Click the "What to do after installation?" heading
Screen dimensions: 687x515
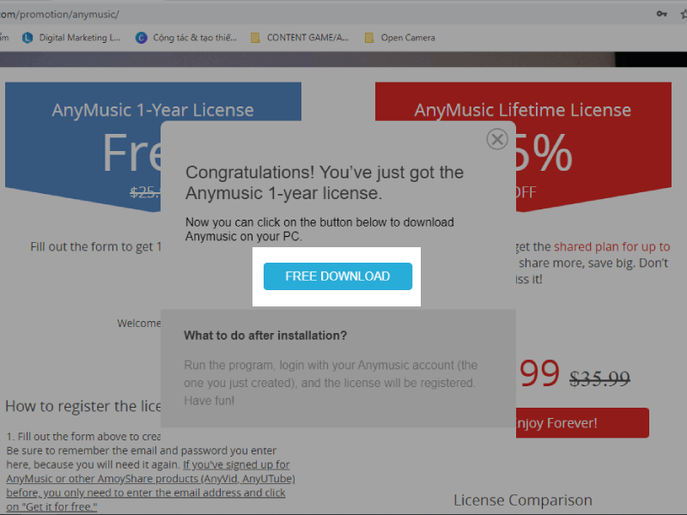click(x=265, y=336)
